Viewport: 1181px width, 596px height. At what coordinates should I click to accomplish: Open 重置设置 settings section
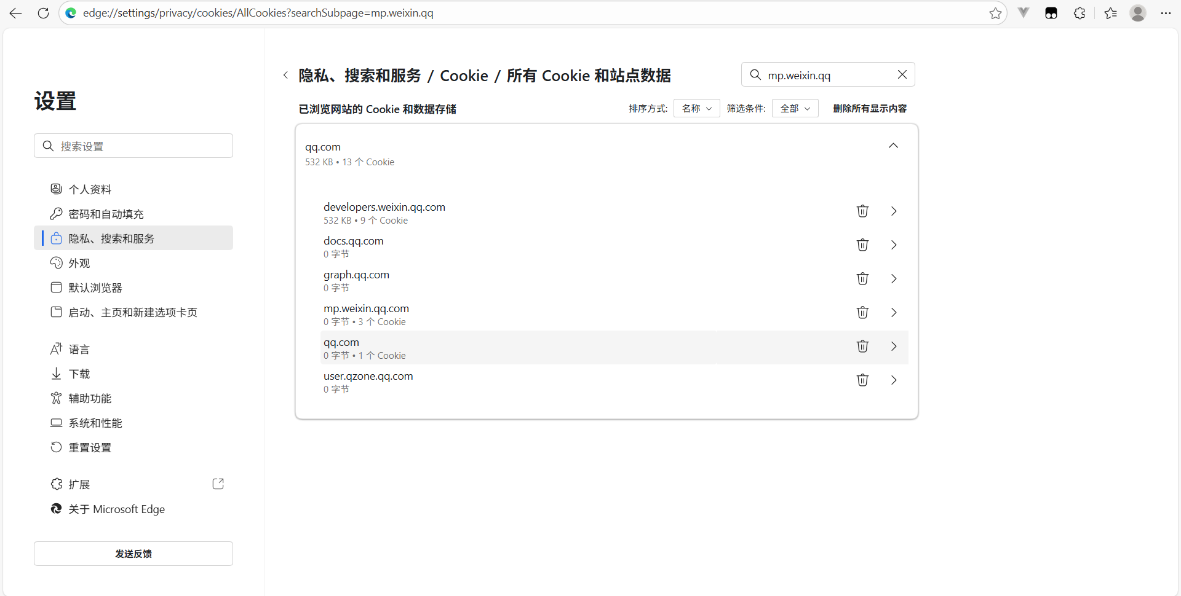133,447
